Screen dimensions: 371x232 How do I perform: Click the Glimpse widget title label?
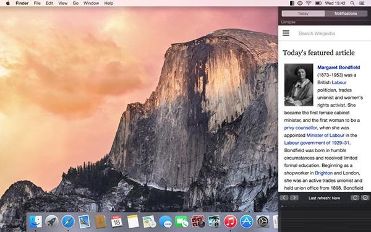tap(288, 22)
